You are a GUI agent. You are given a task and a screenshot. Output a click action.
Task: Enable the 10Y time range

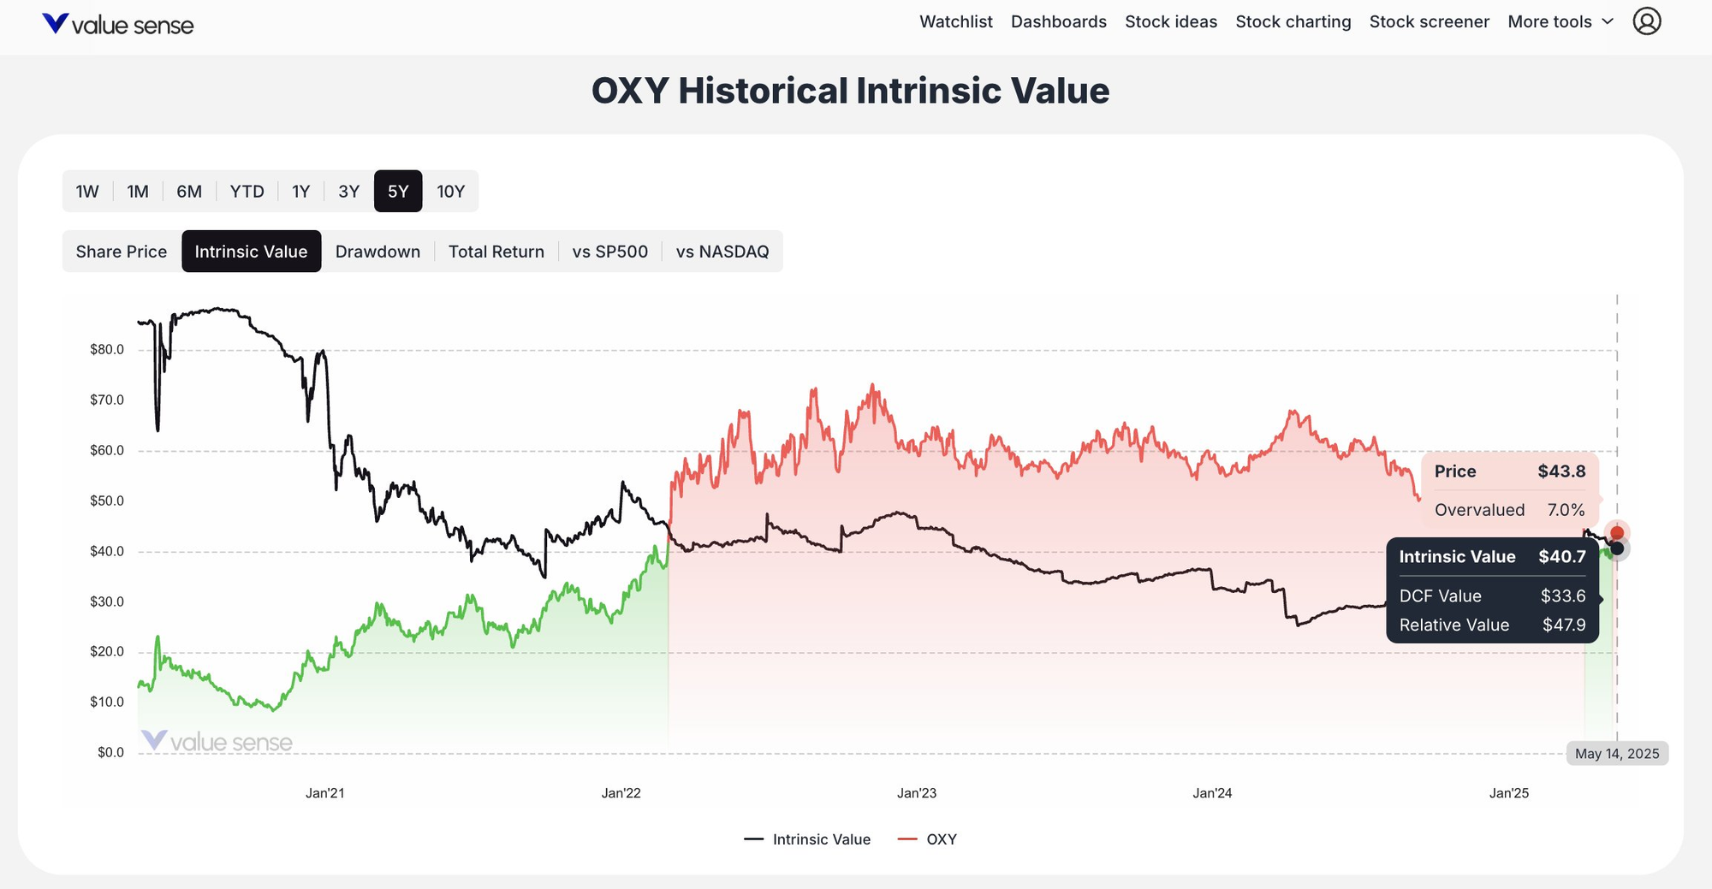pos(451,191)
